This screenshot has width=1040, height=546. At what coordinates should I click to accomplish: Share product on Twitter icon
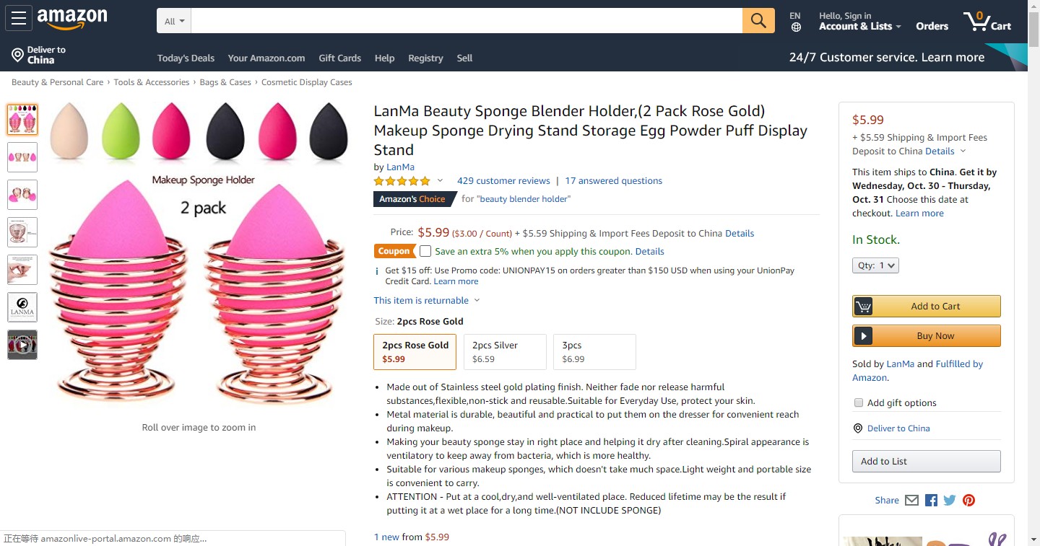click(950, 500)
